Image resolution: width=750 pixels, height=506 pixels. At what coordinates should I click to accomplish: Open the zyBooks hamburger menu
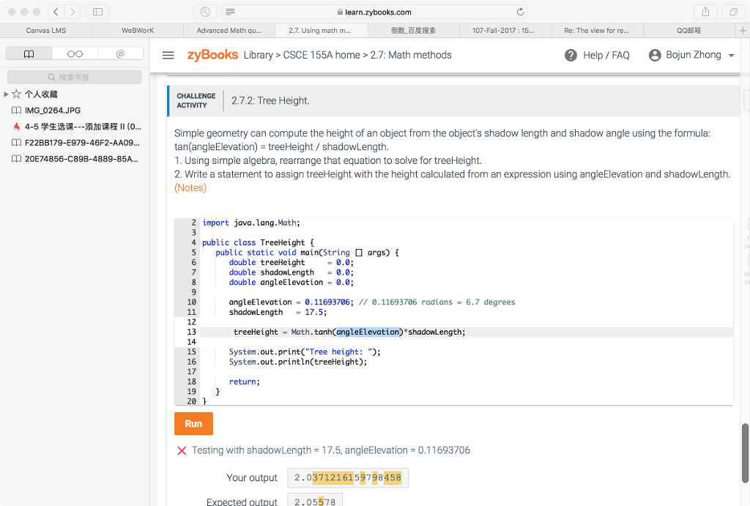click(168, 56)
